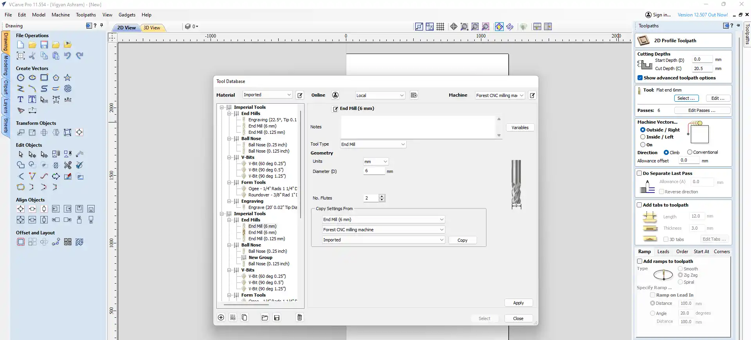The height and width of the screenshot is (340, 751).
Task: Select the On machine vectors radio
Action: pos(643,145)
